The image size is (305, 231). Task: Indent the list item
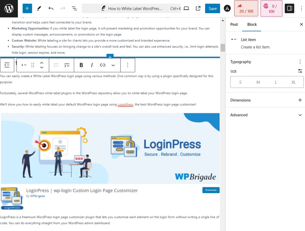67,65
